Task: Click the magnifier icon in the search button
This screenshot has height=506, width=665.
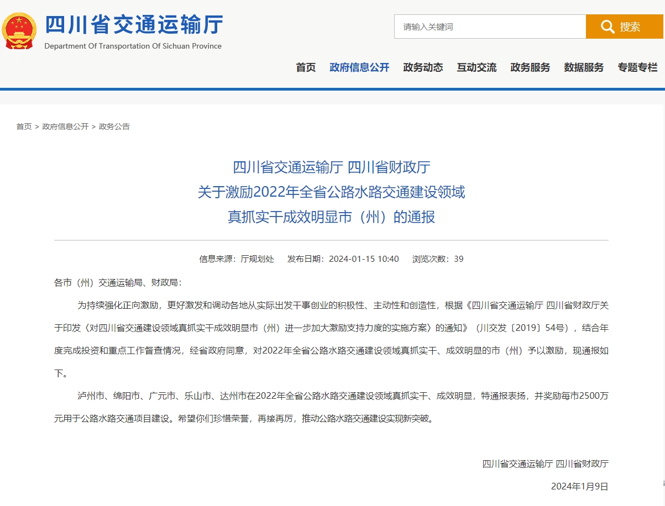Action: 607,27
